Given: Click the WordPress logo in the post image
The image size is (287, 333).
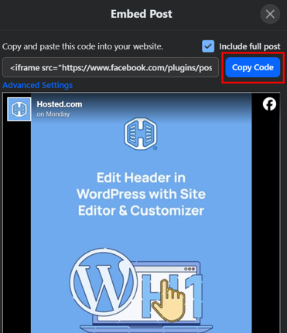Looking at the screenshot, I should [104, 283].
